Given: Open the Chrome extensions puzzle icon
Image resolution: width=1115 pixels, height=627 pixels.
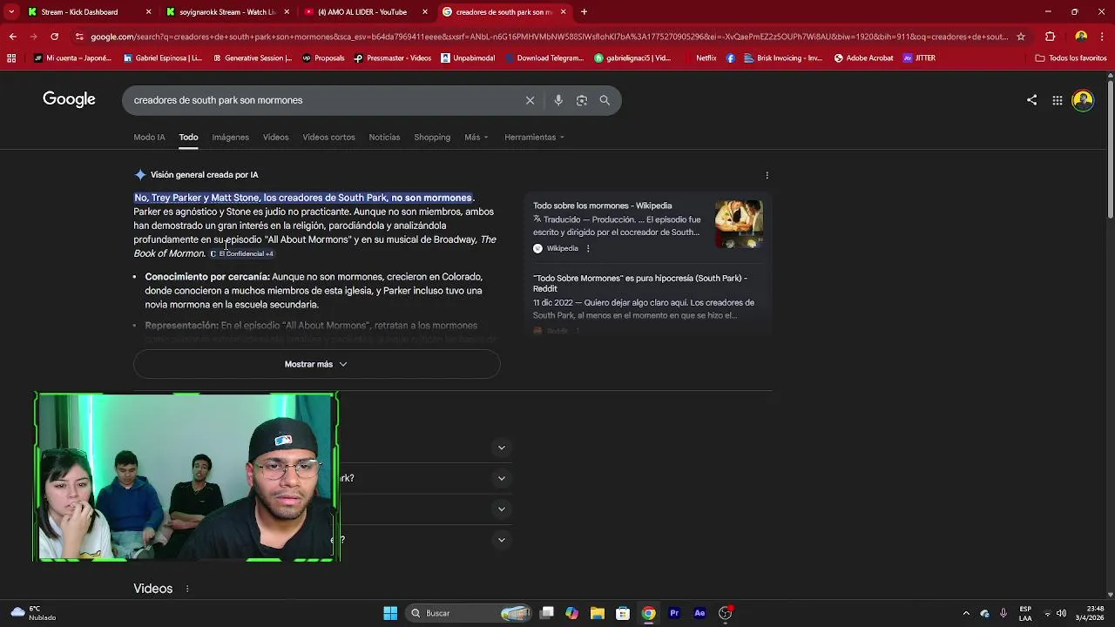Looking at the screenshot, I should [1050, 37].
